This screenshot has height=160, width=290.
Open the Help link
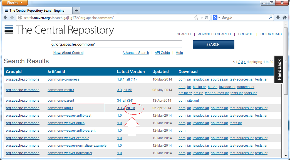[179, 53]
